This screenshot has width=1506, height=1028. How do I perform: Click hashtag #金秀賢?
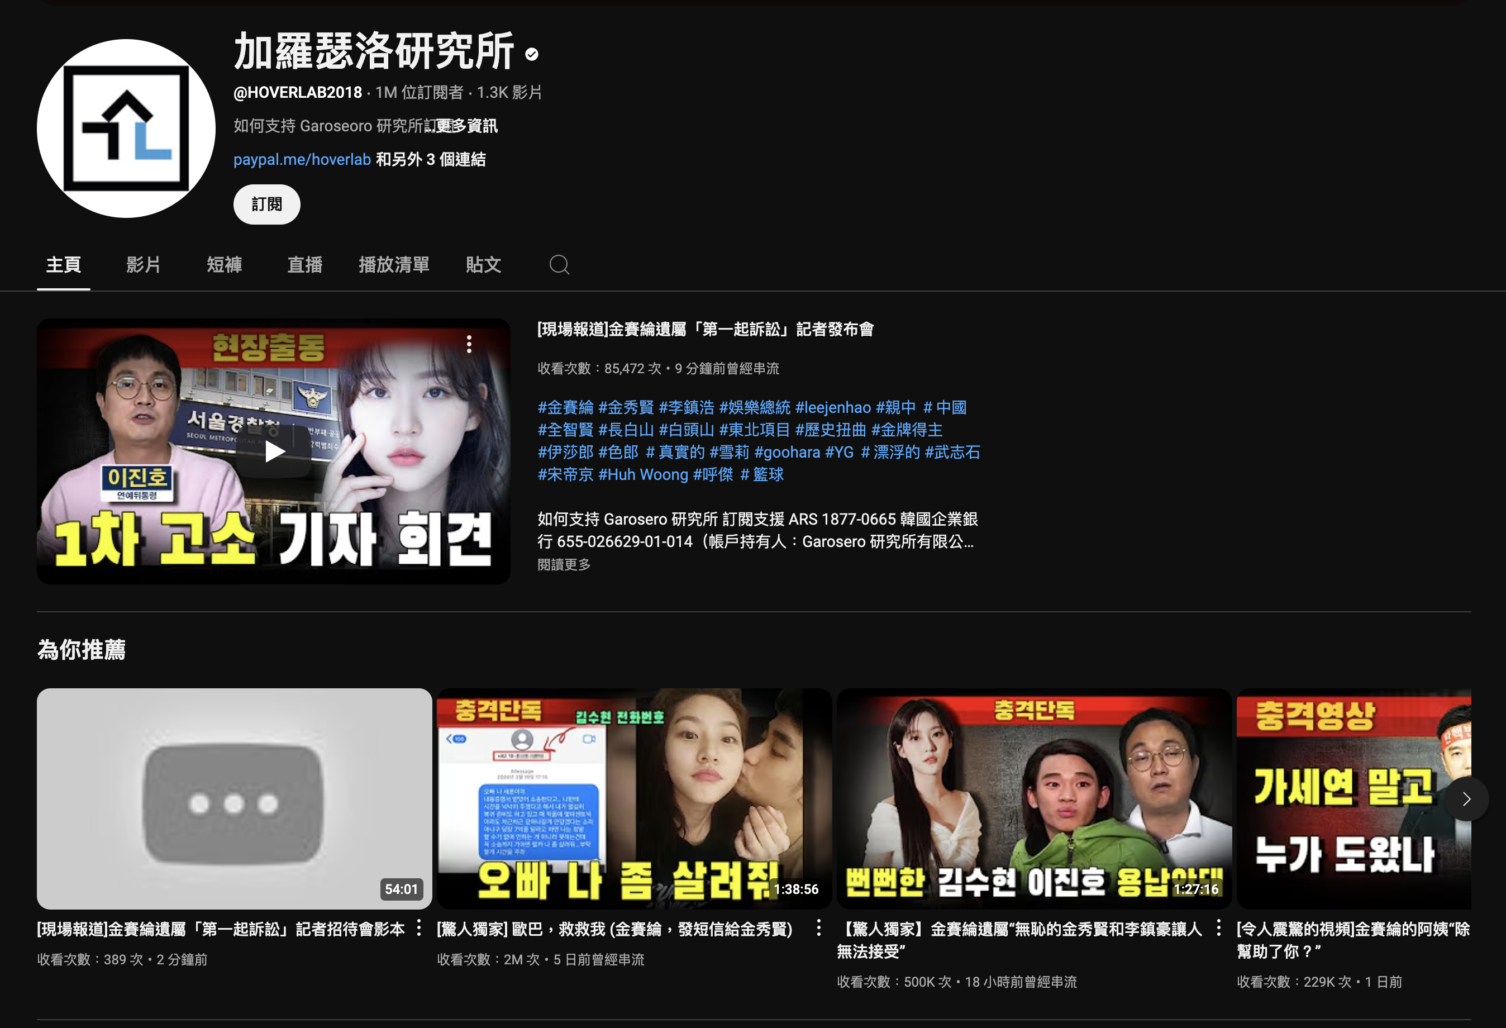pos(626,408)
